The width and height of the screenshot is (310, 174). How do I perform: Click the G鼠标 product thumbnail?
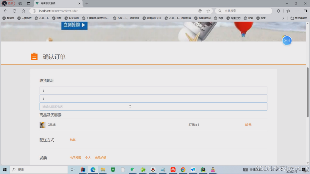pyautogui.click(x=42, y=125)
